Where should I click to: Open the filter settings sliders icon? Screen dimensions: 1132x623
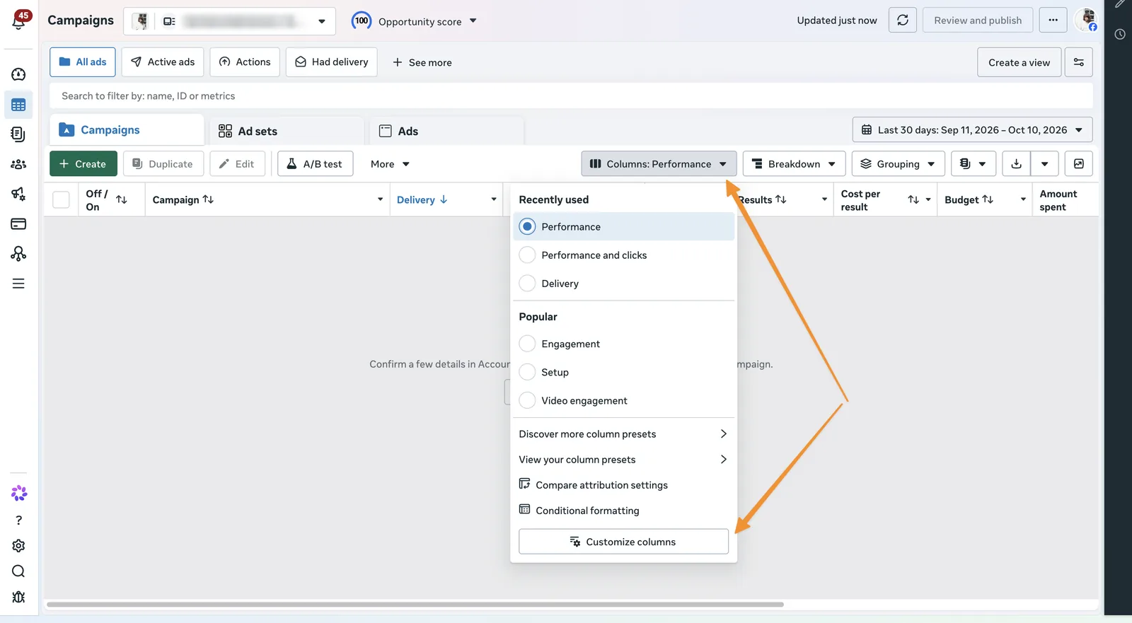[x=1079, y=62]
